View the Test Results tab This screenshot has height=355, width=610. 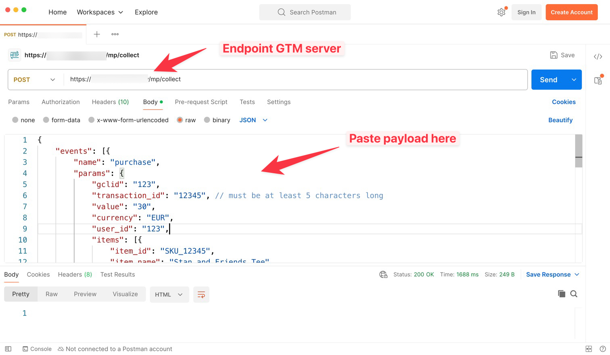pyautogui.click(x=118, y=275)
